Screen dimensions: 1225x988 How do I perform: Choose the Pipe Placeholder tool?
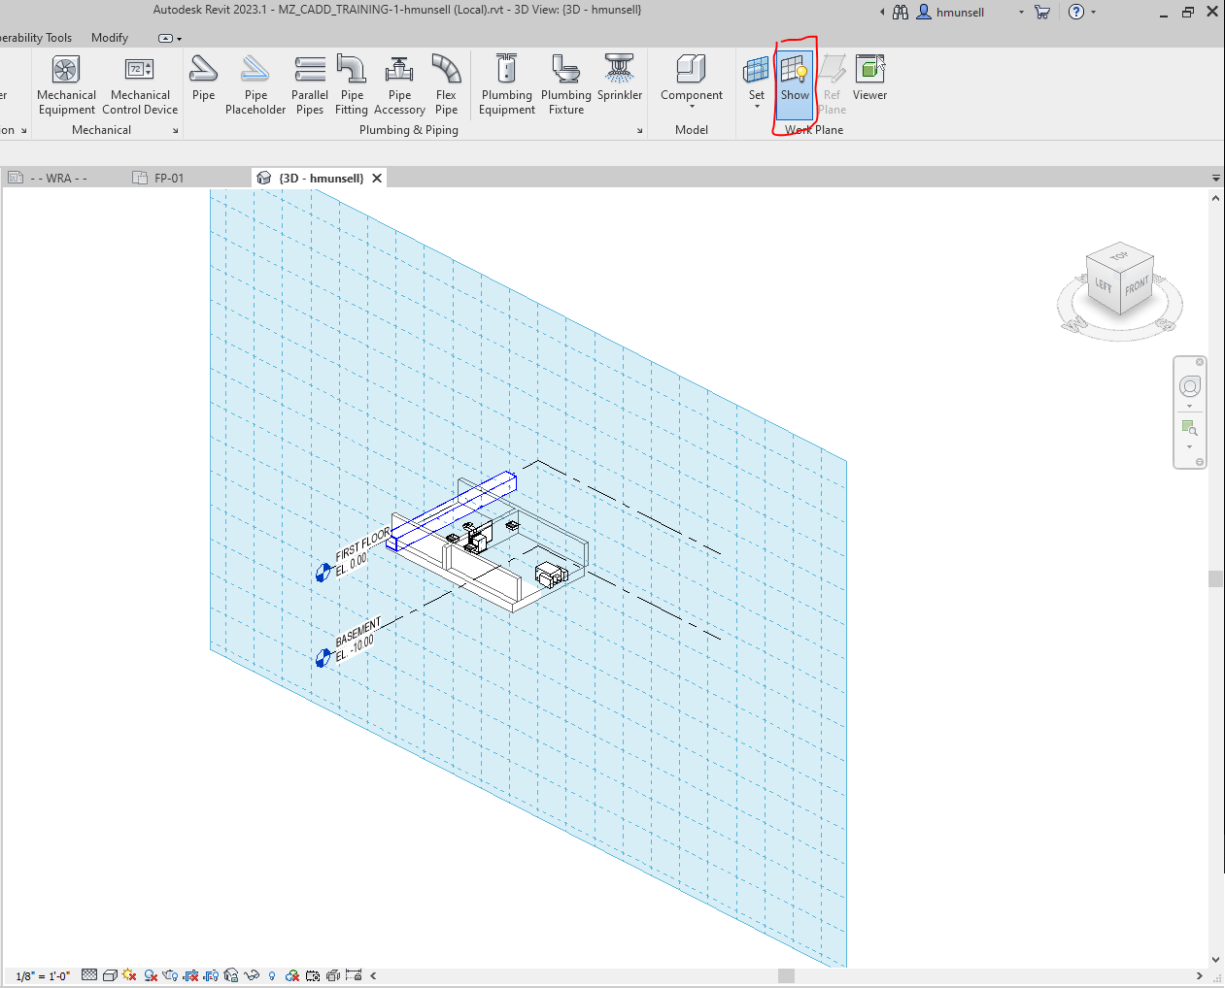255,85
